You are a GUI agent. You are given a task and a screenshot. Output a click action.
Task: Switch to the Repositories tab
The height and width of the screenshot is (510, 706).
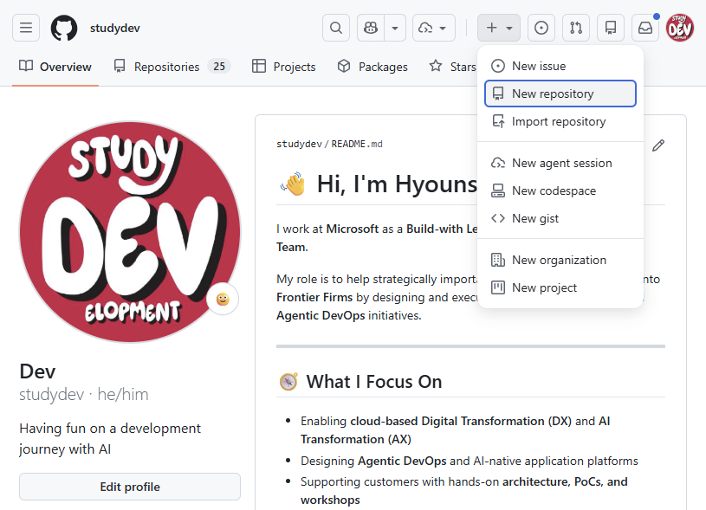click(x=172, y=67)
